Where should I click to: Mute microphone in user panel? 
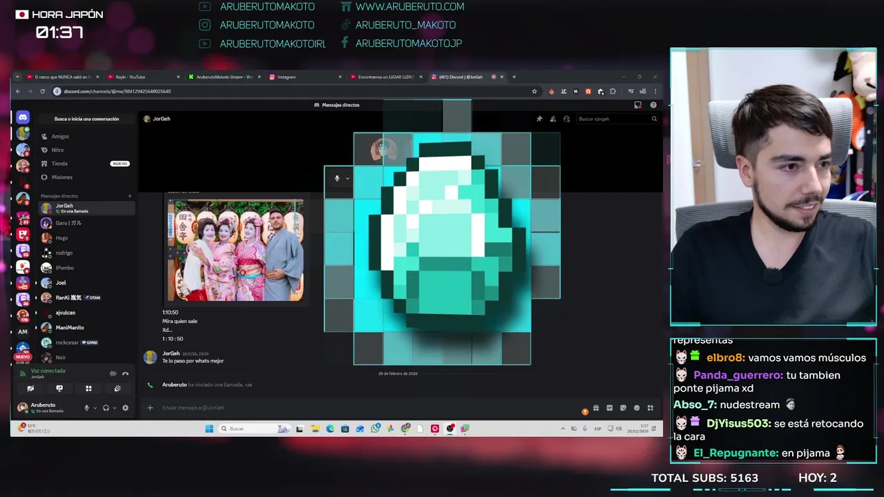86,408
